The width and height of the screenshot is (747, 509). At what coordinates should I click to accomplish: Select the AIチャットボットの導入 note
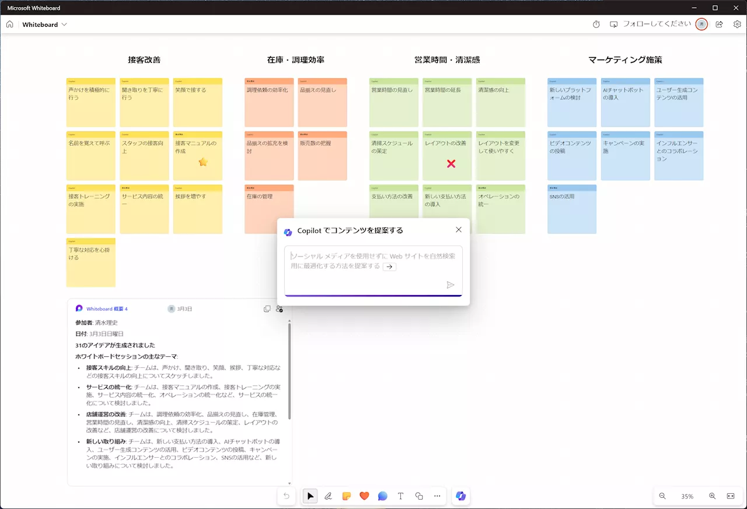pos(626,103)
